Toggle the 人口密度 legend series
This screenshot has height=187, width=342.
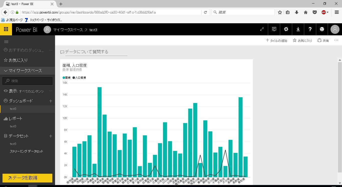point(79,78)
